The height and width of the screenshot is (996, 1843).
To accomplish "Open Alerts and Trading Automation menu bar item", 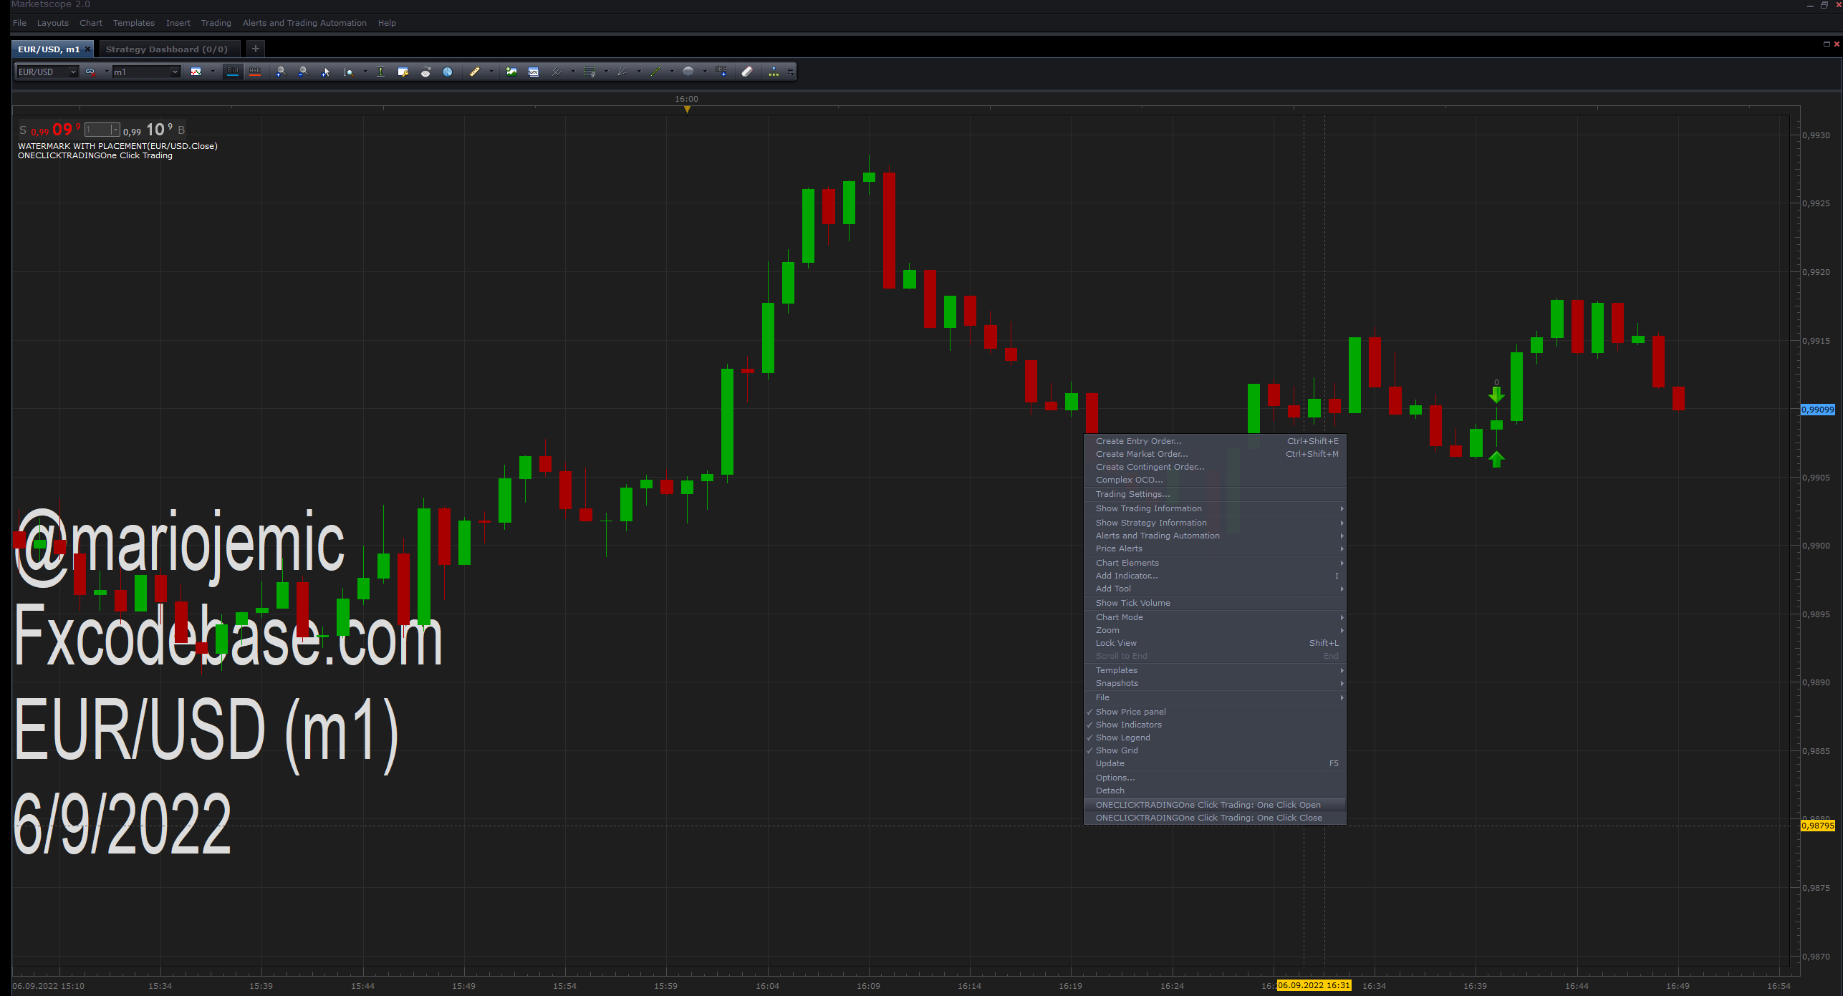I will coord(304,23).
